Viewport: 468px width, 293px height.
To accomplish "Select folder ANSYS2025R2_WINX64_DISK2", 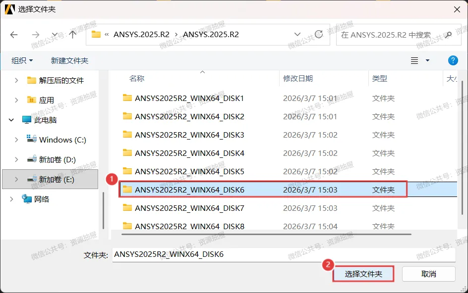I will (x=189, y=116).
